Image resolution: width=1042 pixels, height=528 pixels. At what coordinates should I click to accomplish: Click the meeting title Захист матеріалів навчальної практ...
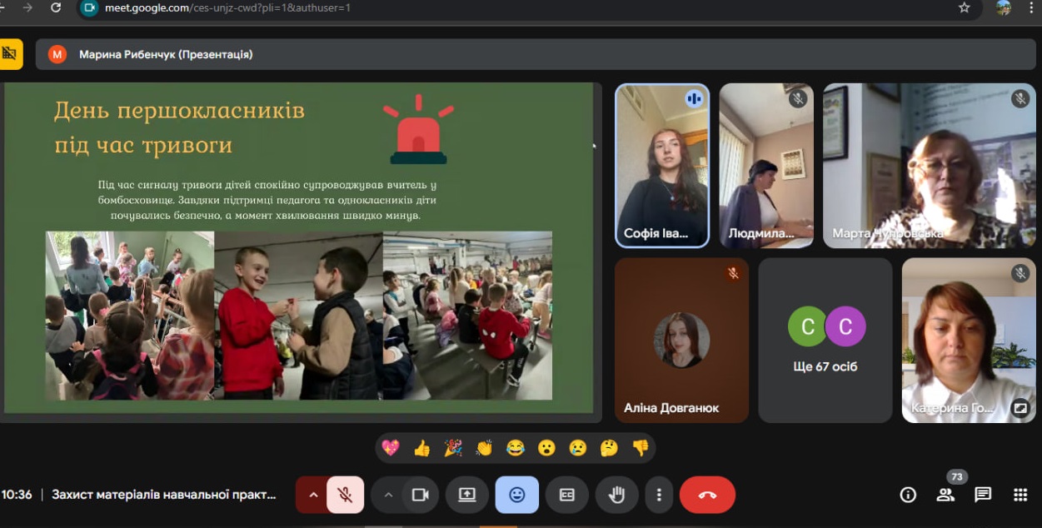point(164,495)
